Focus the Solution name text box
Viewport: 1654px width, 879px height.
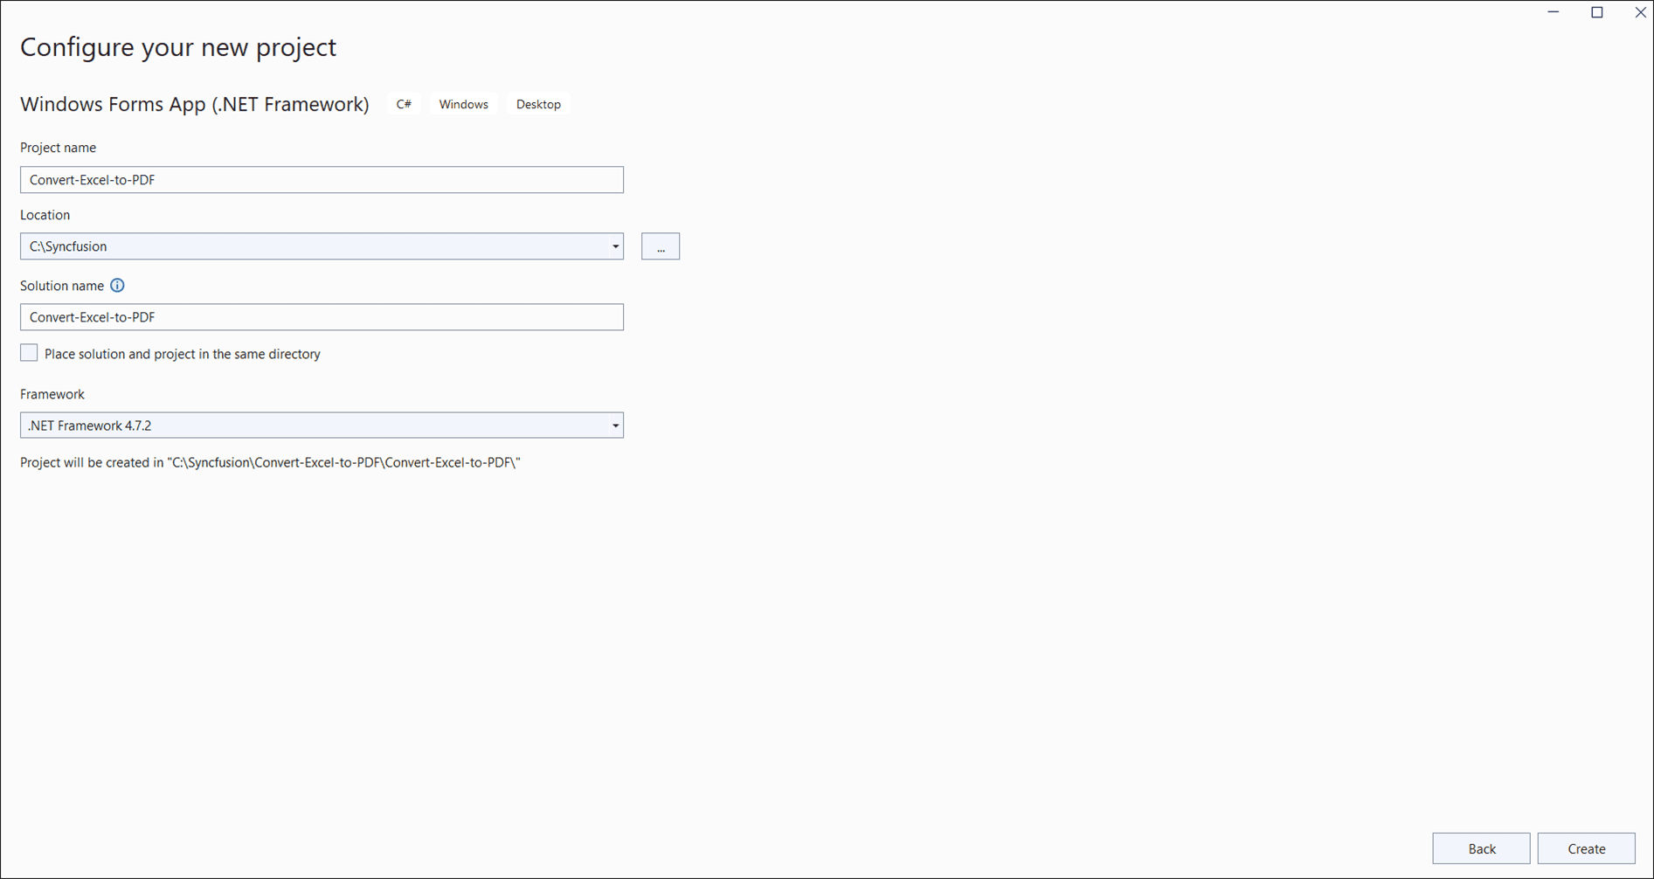tap(322, 317)
